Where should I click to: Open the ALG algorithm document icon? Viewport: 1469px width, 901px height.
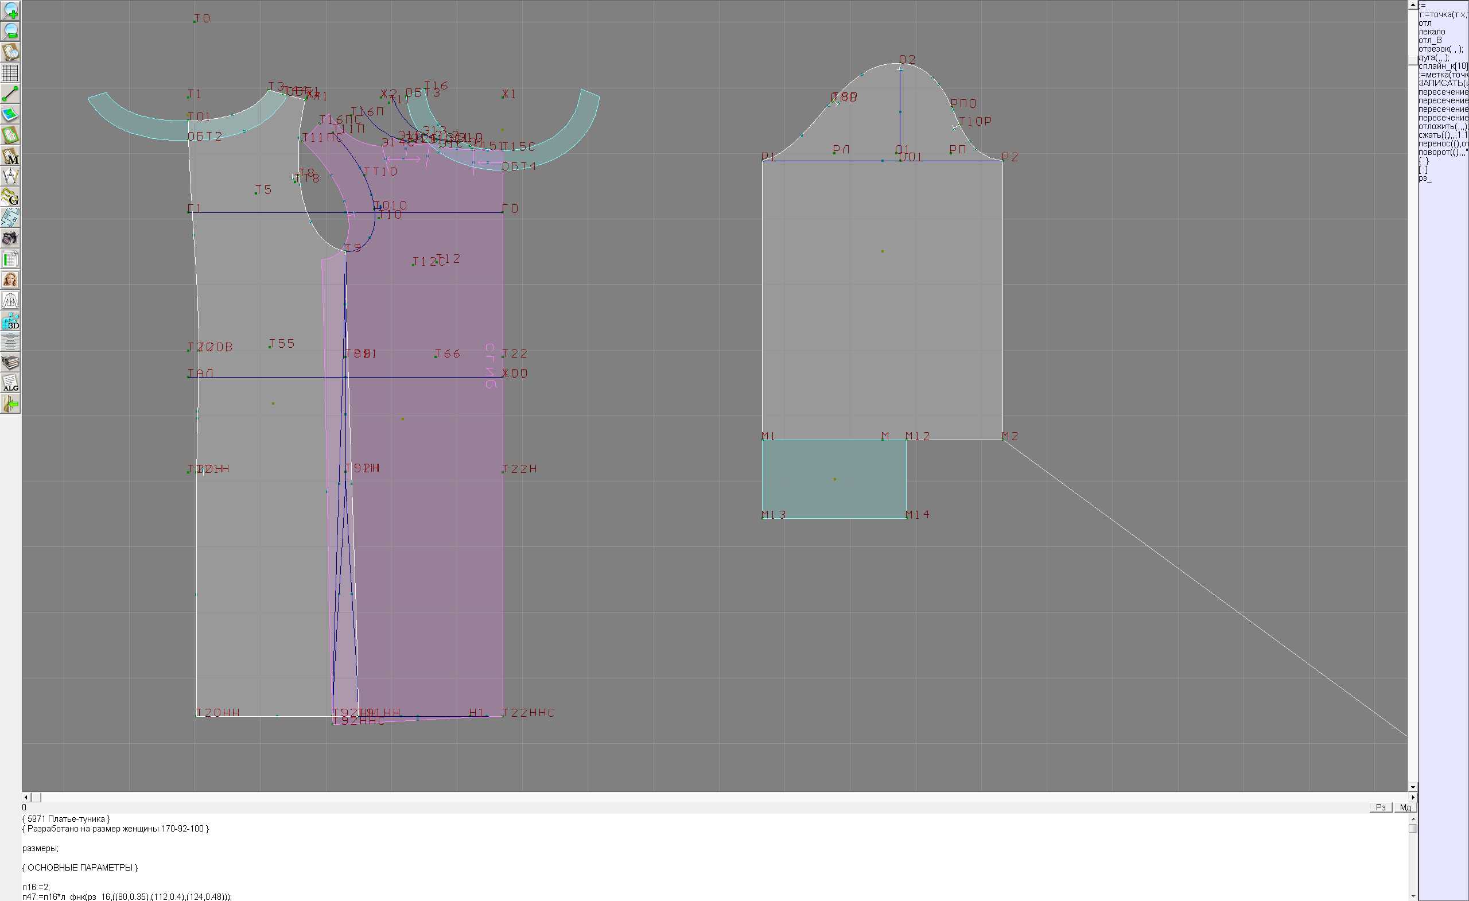[10, 383]
